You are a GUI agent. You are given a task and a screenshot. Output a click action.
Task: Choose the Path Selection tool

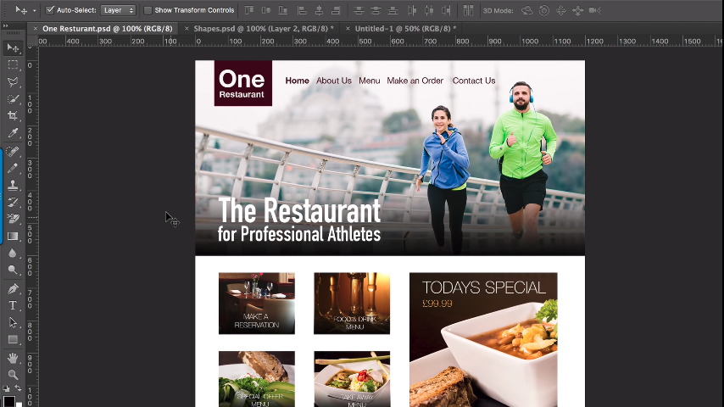13,322
